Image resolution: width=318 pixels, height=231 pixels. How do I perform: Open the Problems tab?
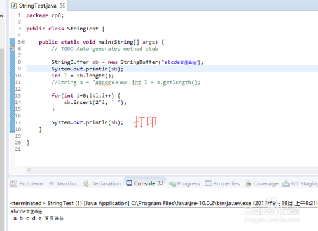point(27,183)
